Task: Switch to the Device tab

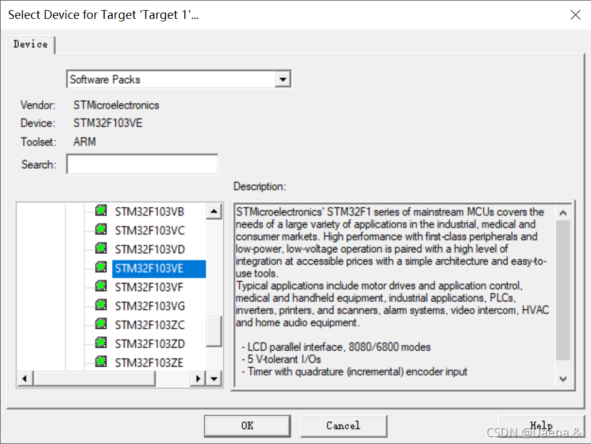Action: 30,44
